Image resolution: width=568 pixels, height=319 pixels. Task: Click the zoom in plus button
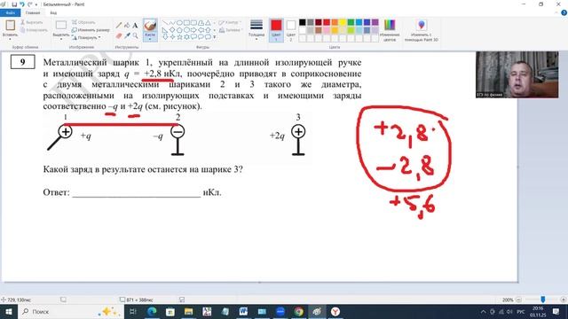pyautogui.click(x=564, y=300)
